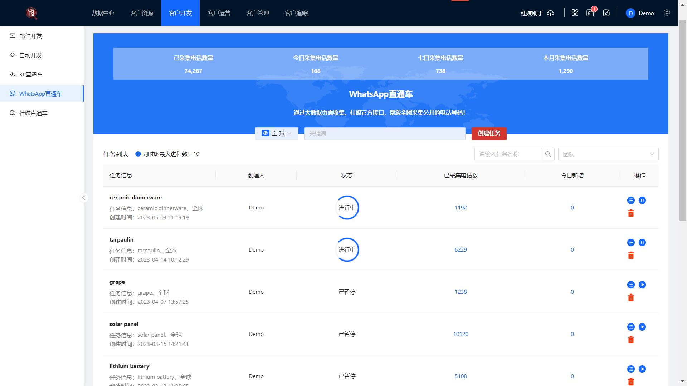Click the 关键词 keyword input field
Viewport: 687px width, 386px height.
coord(385,133)
